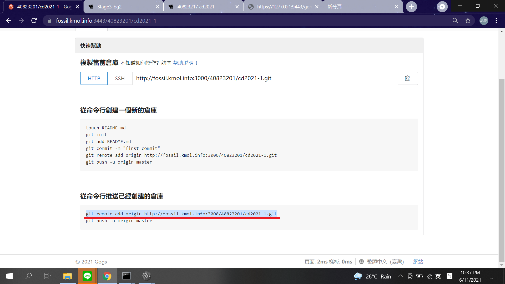Click highlighted git remote add origin line
Image resolution: width=505 pixels, height=284 pixels.
[181, 214]
